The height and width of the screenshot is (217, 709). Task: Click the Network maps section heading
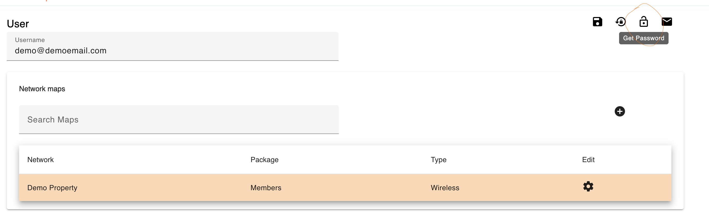[42, 89]
